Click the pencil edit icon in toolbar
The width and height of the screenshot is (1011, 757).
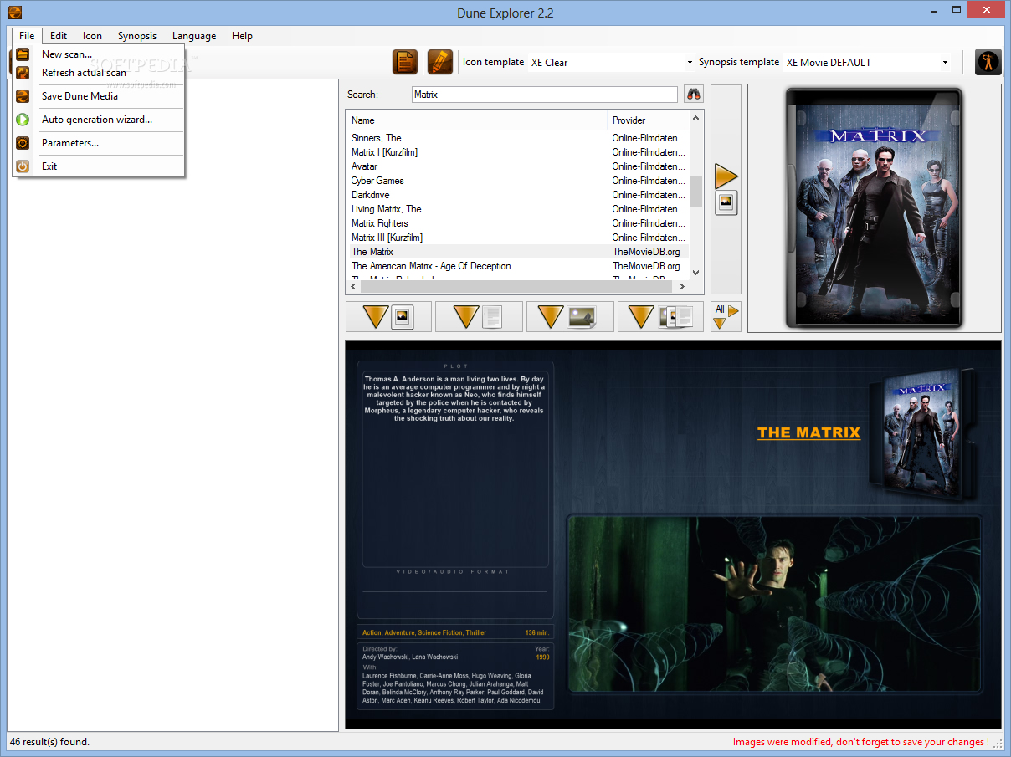pos(440,62)
